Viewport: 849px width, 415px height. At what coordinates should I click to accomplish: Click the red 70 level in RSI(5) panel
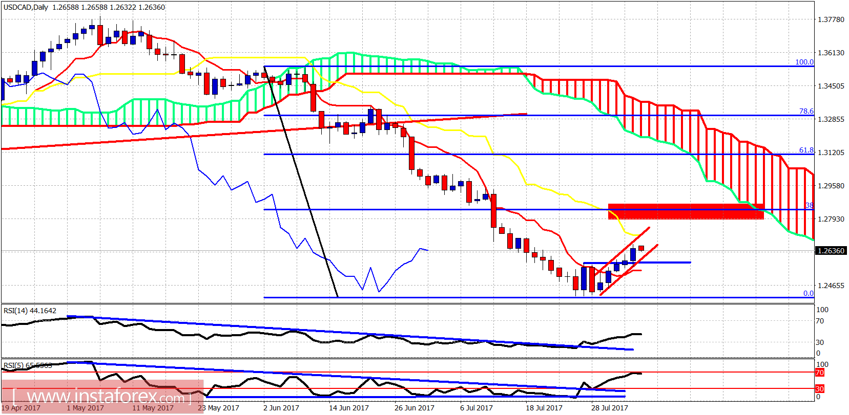click(x=820, y=373)
